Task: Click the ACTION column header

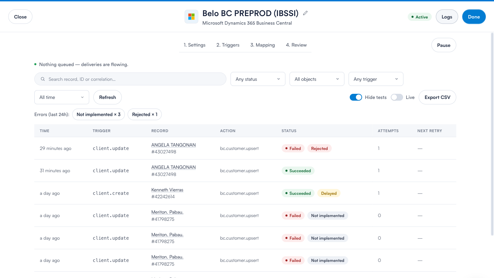Action: pos(228,131)
